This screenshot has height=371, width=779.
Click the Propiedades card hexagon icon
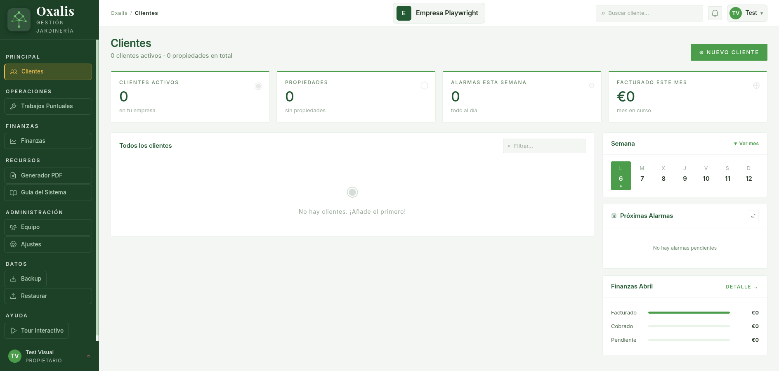pyautogui.click(x=424, y=85)
